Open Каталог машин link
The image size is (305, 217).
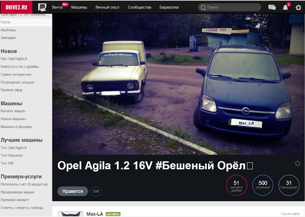tap(13, 111)
